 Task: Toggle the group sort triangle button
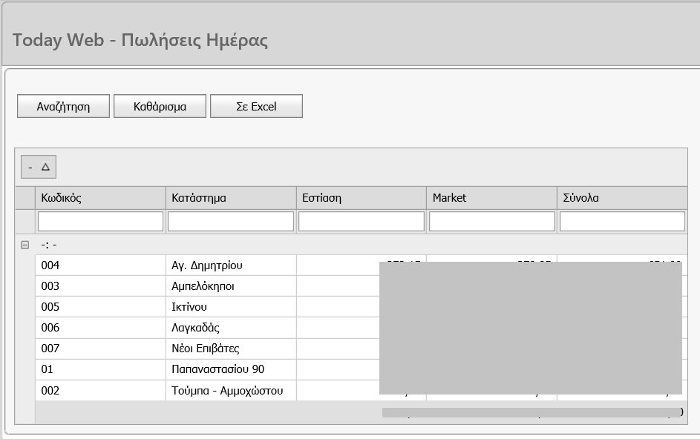click(39, 168)
